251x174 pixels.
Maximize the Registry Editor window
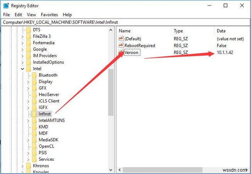click(226, 6)
